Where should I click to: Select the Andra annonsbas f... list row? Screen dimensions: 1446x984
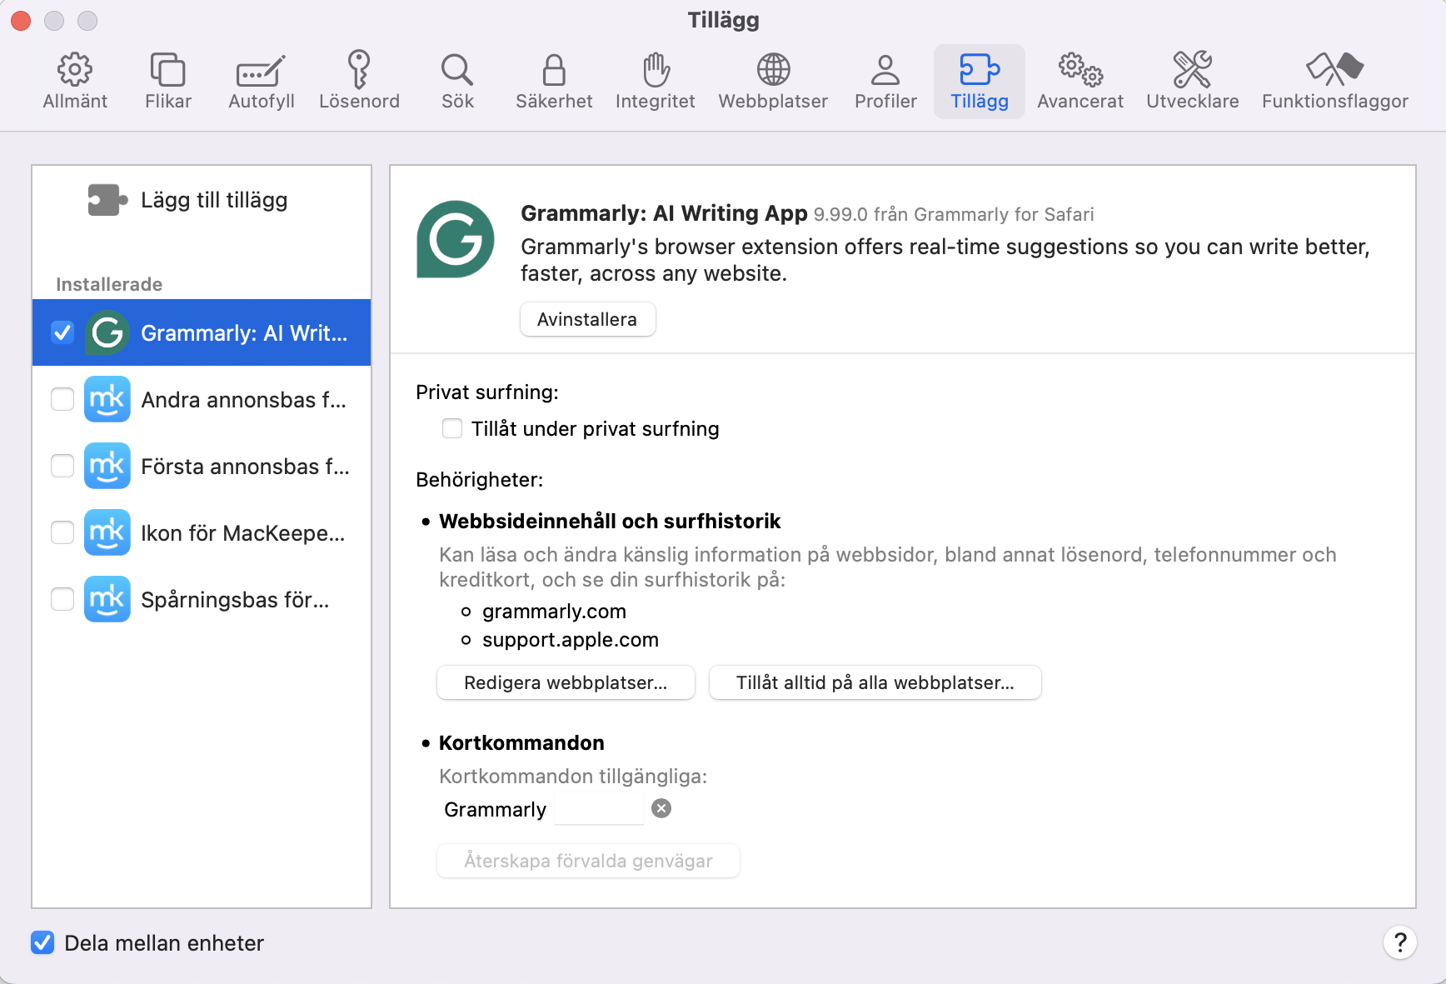tap(202, 399)
